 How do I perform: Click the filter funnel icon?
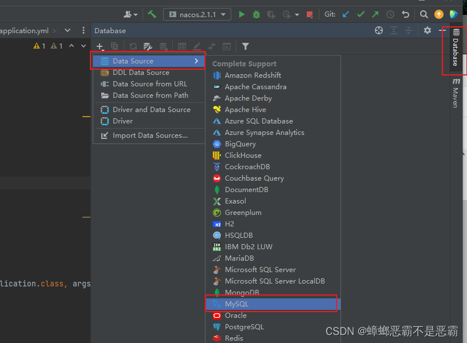pos(245,46)
